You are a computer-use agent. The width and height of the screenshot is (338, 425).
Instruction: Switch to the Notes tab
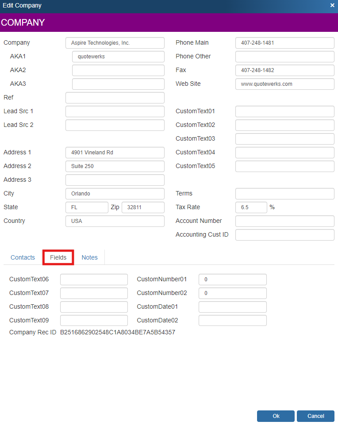pyautogui.click(x=89, y=257)
